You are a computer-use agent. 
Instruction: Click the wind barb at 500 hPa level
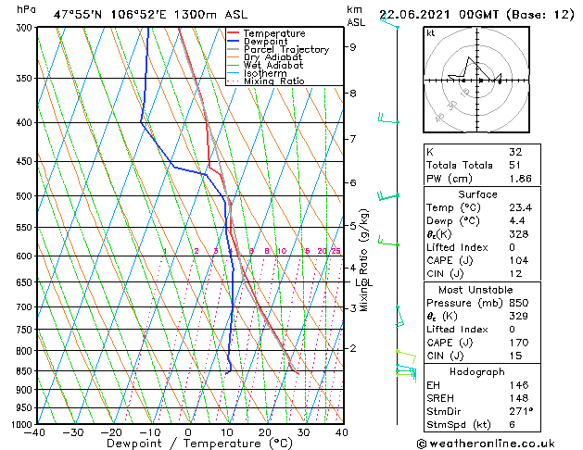388,195
